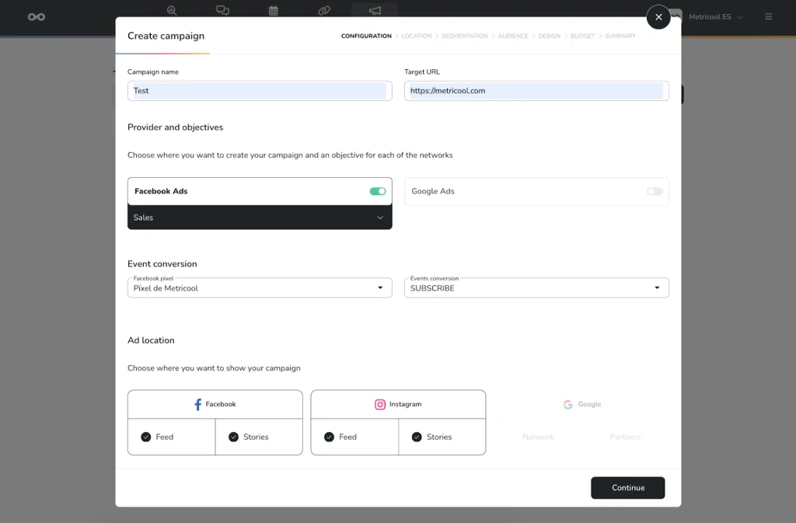796x523 pixels.
Task: Open the hamburger menu icon
Action: [769, 17]
